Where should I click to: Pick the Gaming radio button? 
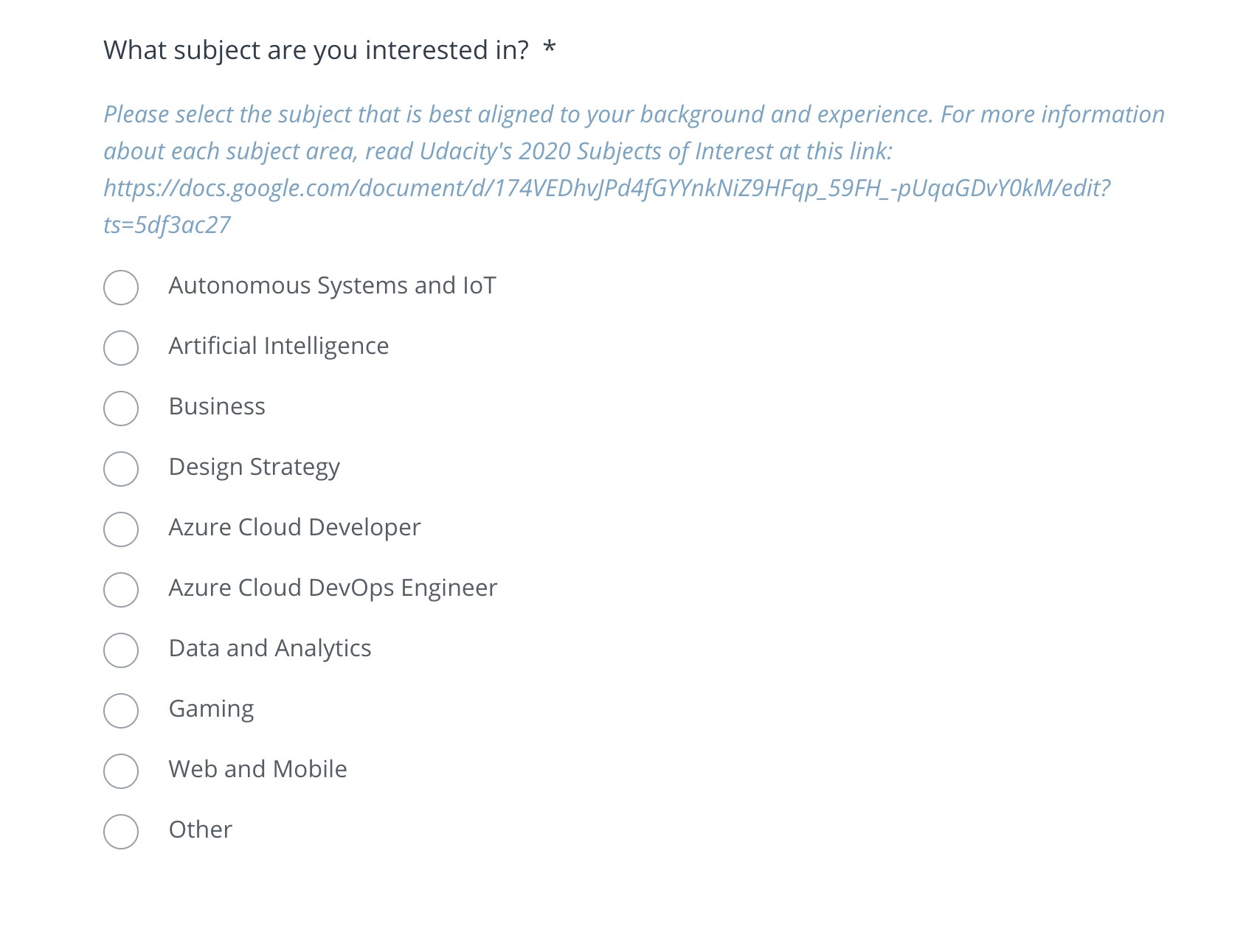pos(121,711)
